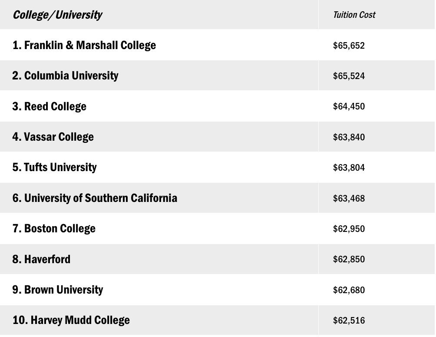Screen dimensions: 436x337
Task: Click the $63,840 tuition cost
Action: tap(349, 137)
